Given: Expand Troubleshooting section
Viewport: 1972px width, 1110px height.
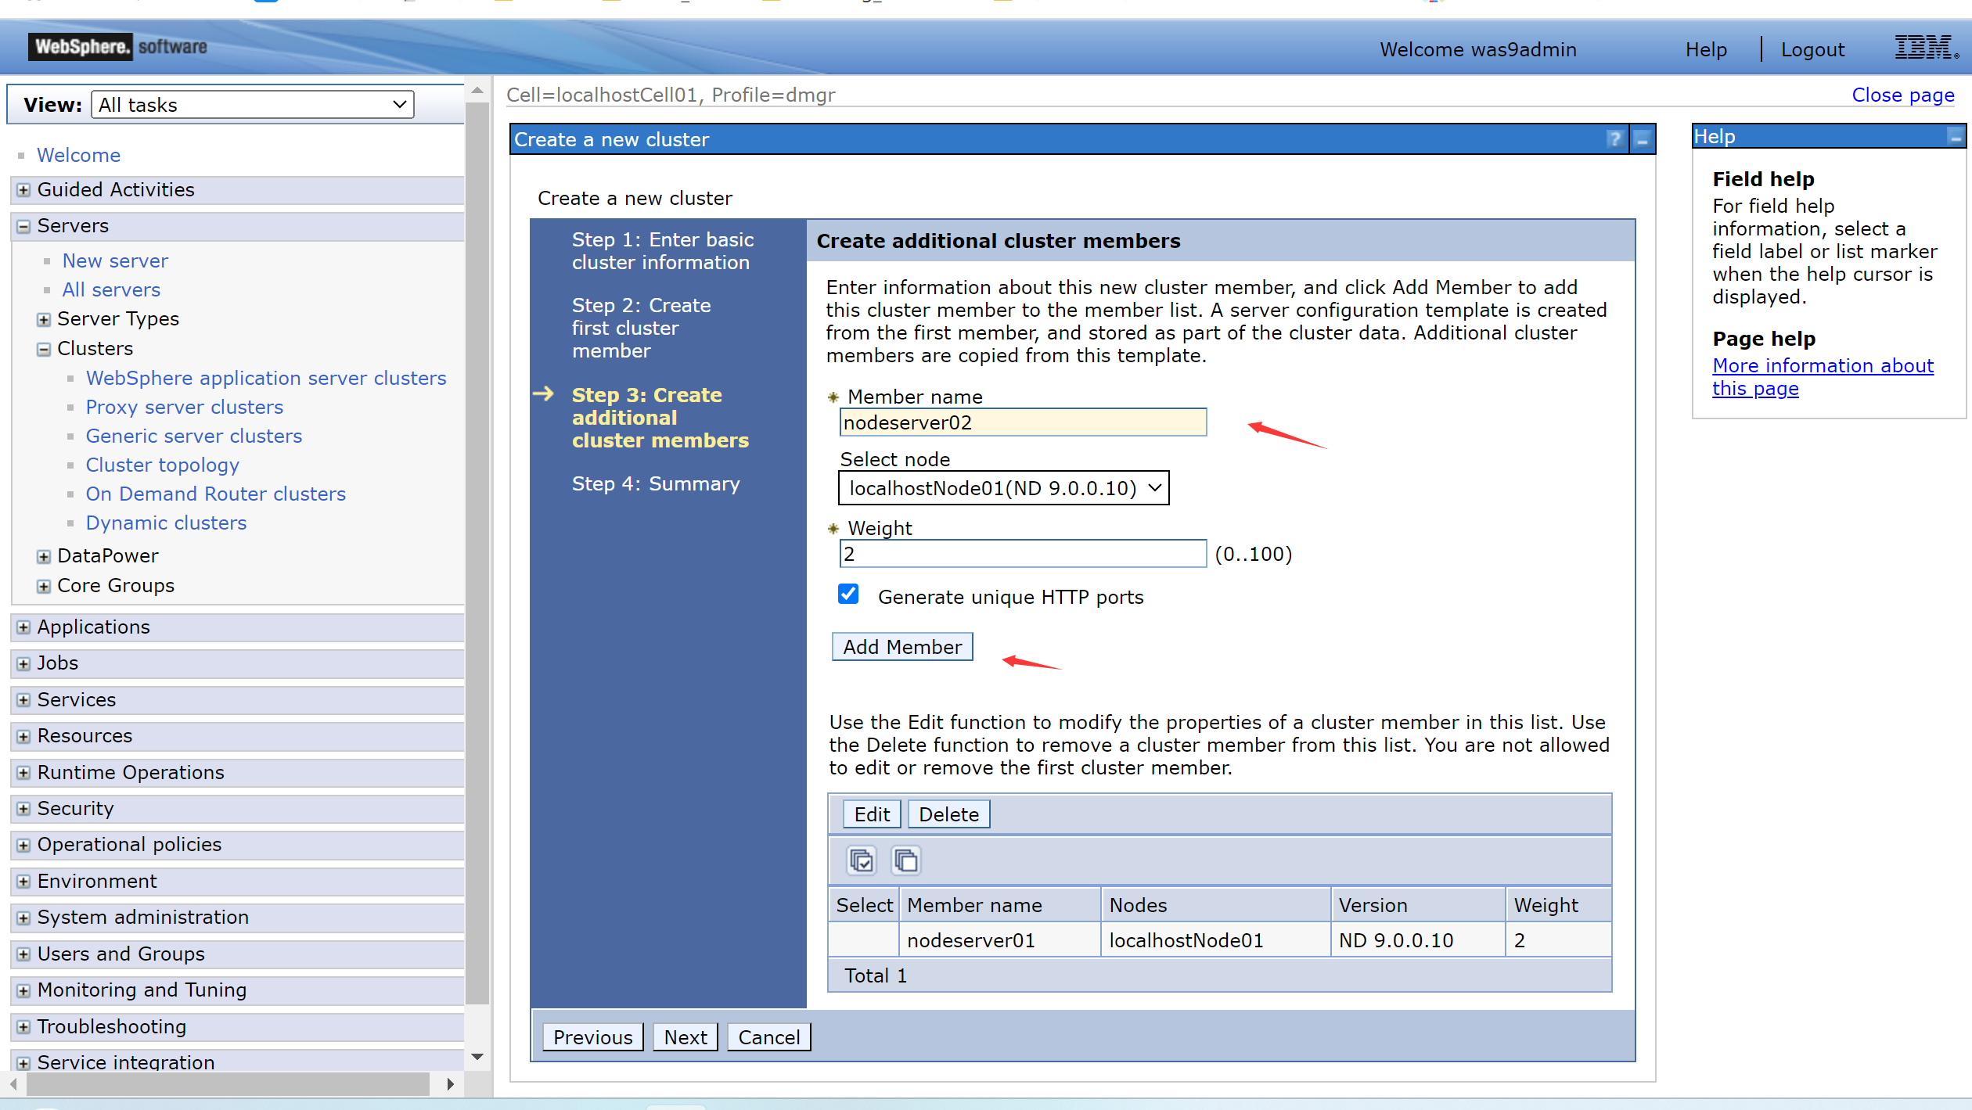Looking at the screenshot, I should (x=23, y=1027).
